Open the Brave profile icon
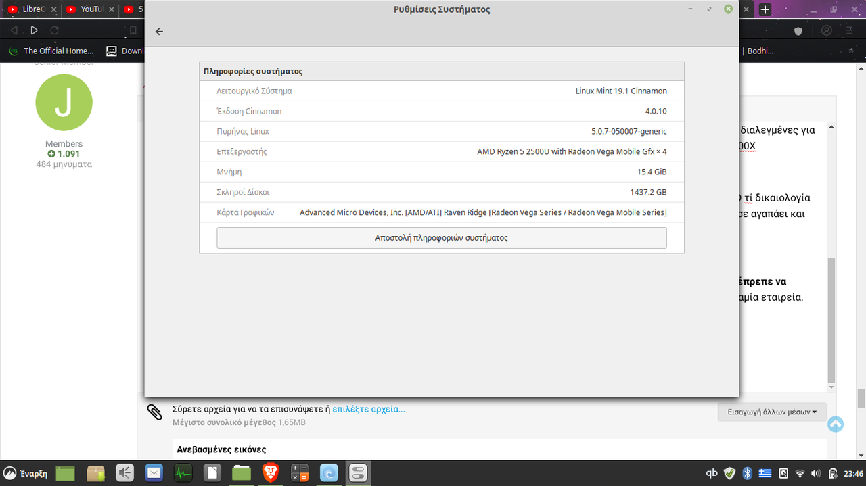Viewport: 866px width, 486px height. [827, 30]
